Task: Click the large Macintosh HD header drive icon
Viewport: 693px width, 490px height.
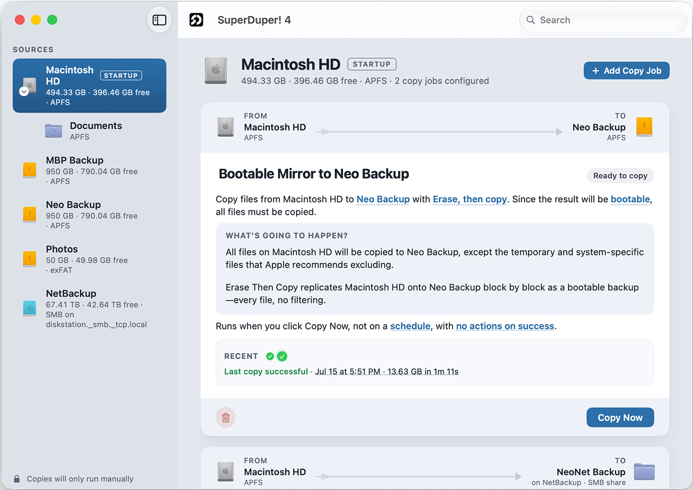Action: (216, 71)
